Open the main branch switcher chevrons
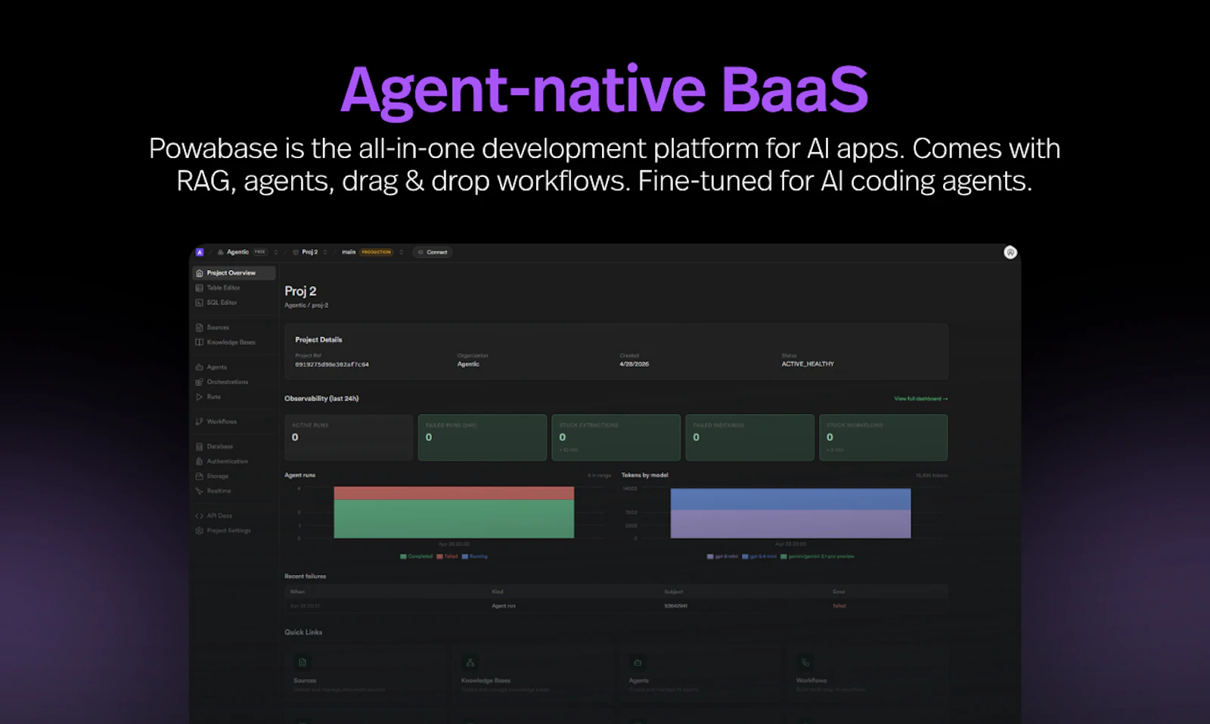The width and height of the screenshot is (1210, 724). pyautogui.click(x=401, y=253)
